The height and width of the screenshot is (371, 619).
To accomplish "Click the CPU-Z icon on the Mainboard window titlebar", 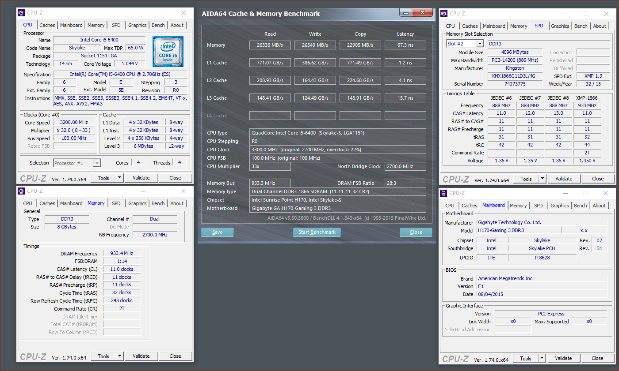I will pos(443,193).
